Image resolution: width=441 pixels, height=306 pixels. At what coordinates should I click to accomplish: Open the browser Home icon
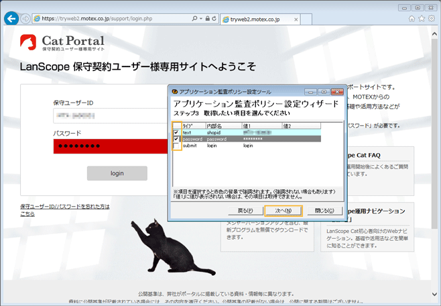point(412,19)
